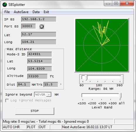Click the hexagon connection indicator icon

pos(42,27)
